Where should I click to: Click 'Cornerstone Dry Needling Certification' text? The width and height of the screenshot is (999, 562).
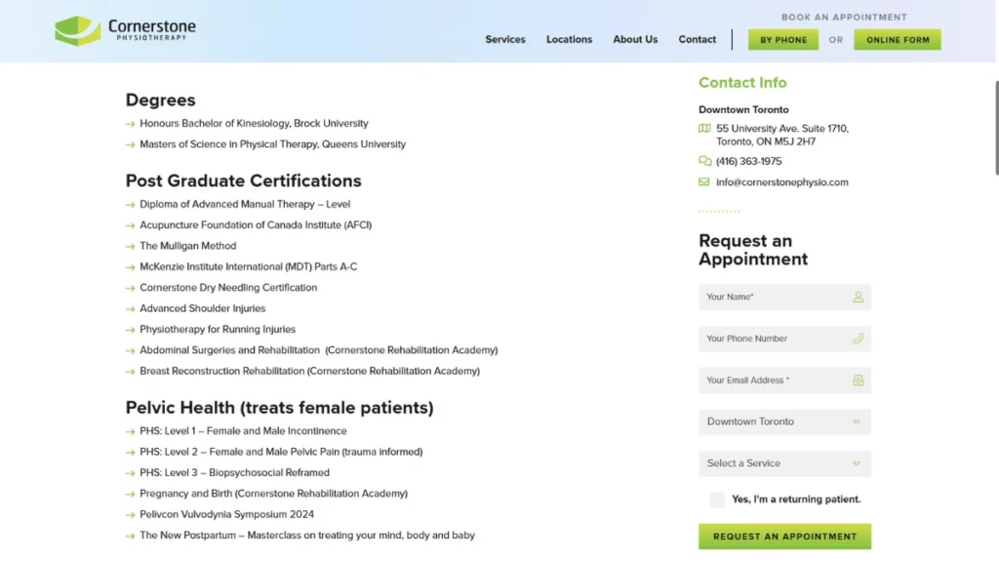pyautogui.click(x=228, y=288)
